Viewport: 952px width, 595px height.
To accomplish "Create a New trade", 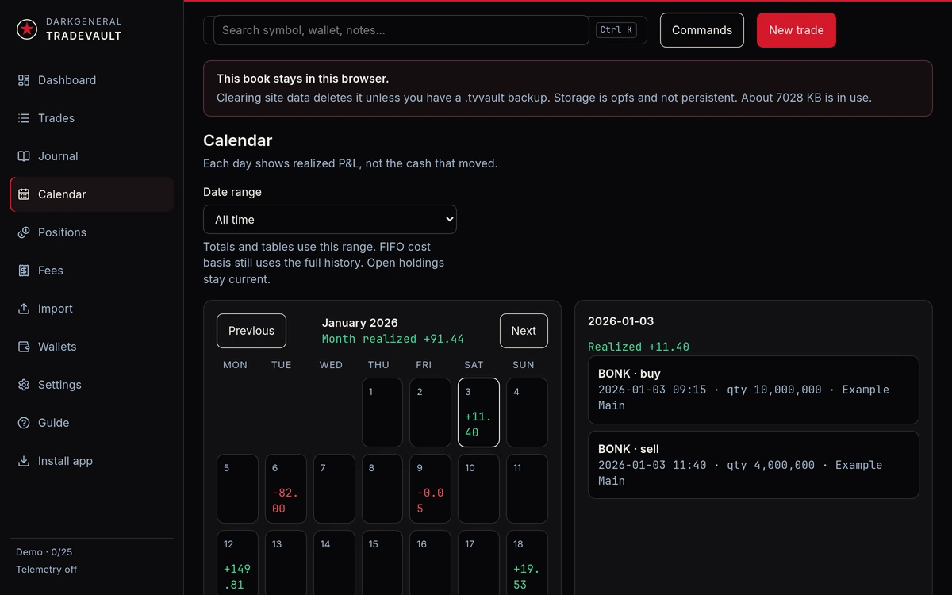I will pyautogui.click(x=797, y=30).
